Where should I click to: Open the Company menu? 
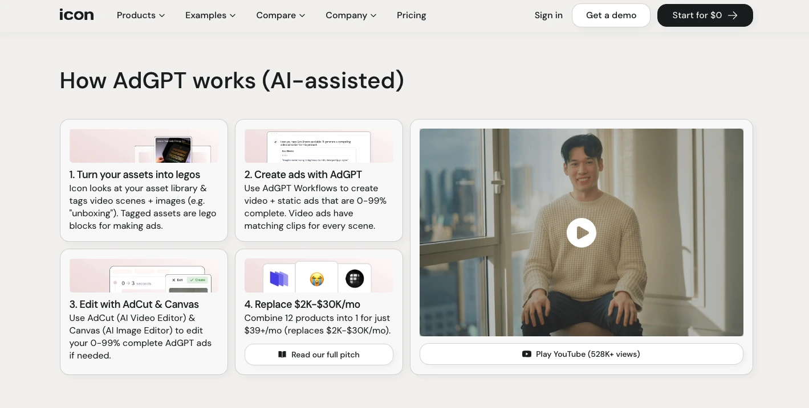click(351, 15)
